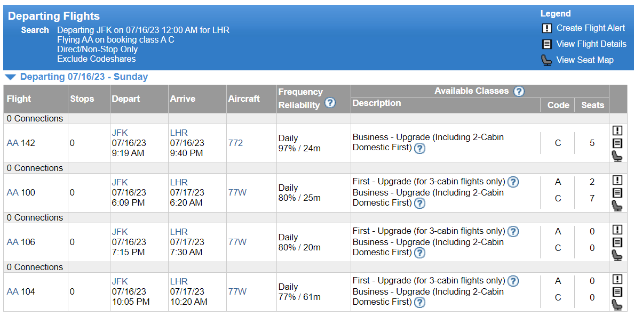634x317 pixels.
Task: View seat map for flight AA 142
Action: pyautogui.click(x=617, y=156)
